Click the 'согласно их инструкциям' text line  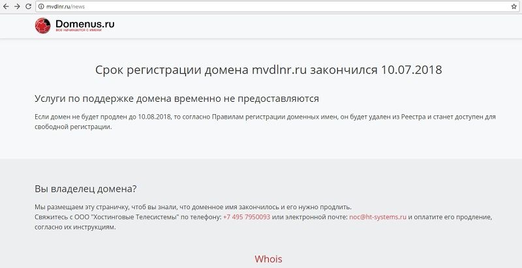pos(75,227)
